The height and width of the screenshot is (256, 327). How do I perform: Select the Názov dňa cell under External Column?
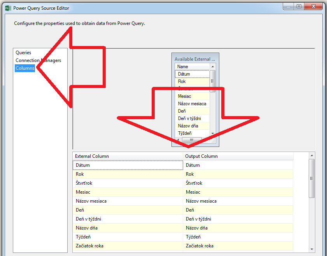(x=128, y=228)
